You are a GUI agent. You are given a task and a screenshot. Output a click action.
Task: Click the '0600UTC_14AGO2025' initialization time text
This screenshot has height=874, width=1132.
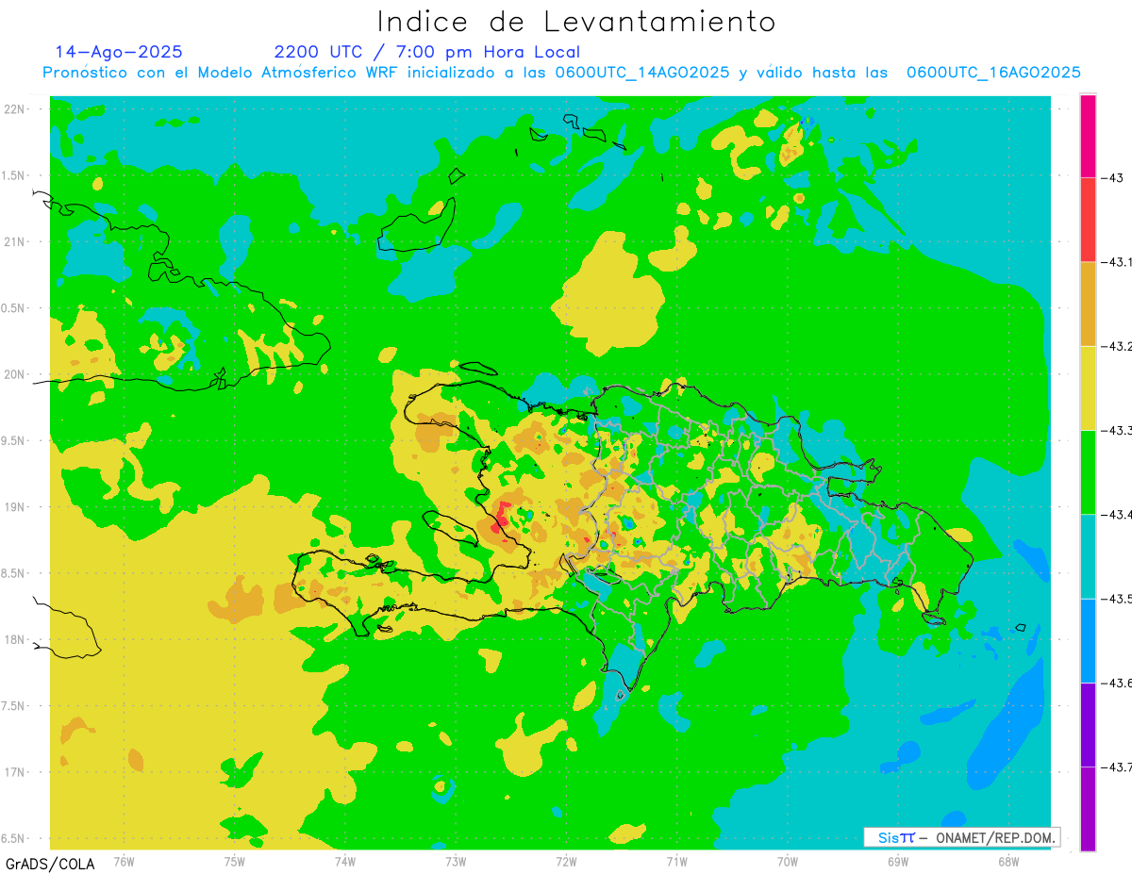click(x=641, y=73)
